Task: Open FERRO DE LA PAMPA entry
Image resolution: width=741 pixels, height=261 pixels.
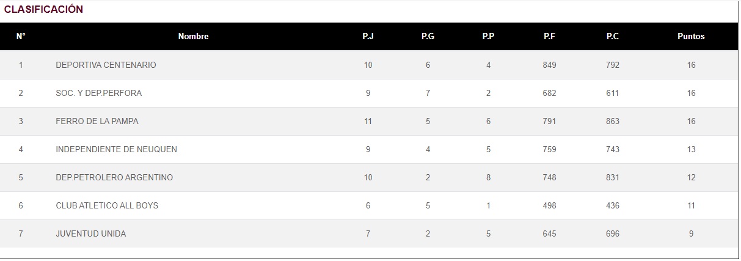Action: pos(97,122)
